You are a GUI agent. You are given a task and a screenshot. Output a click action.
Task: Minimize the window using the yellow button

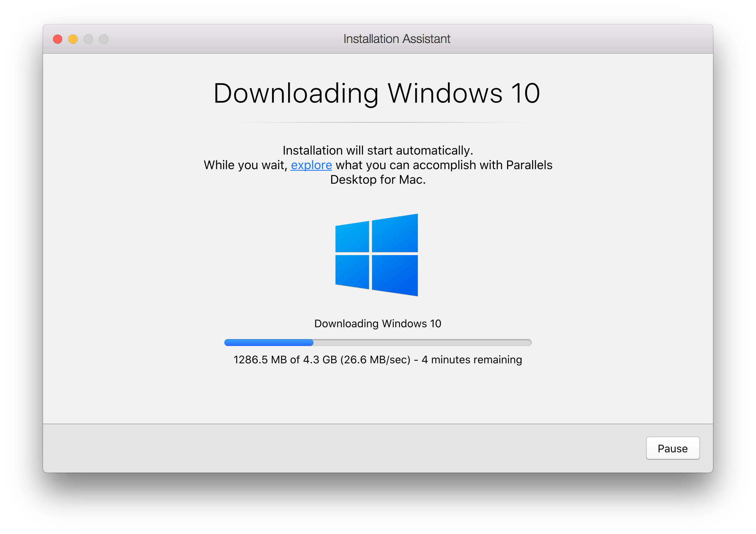pyautogui.click(x=73, y=39)
